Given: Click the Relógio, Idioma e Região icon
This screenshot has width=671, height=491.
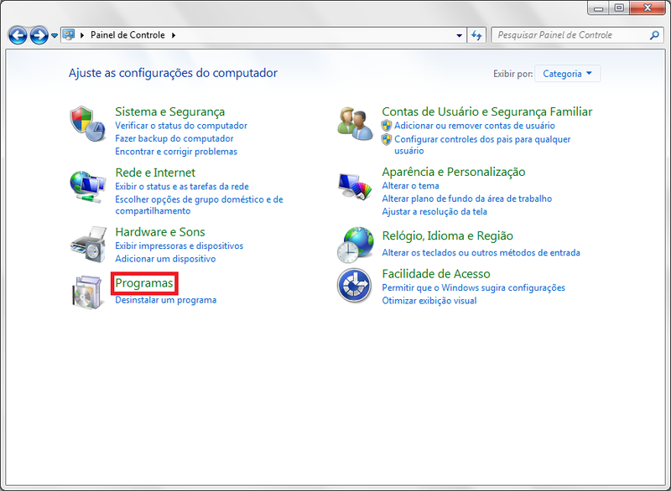Looking at the screenshot, I should pos(354,245).
